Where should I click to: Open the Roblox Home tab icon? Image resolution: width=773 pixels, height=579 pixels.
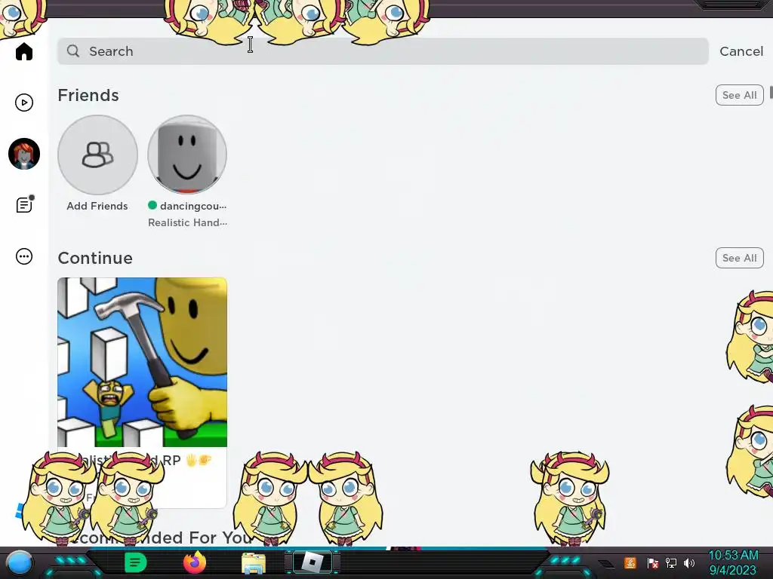click(23, 51)
